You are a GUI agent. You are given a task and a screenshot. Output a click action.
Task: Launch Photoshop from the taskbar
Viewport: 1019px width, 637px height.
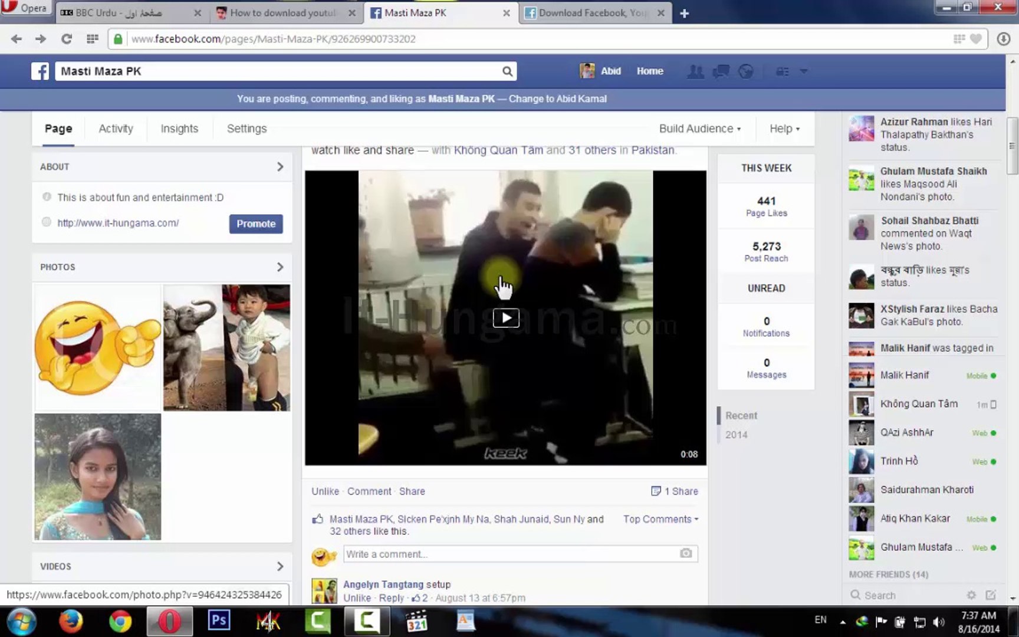pyautogui.click(x=219, y=621)
